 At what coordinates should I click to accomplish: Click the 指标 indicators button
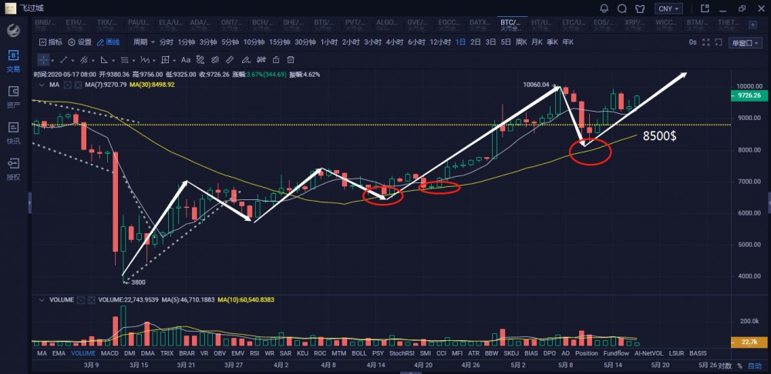pyautogui.click(x=50, y=42)
